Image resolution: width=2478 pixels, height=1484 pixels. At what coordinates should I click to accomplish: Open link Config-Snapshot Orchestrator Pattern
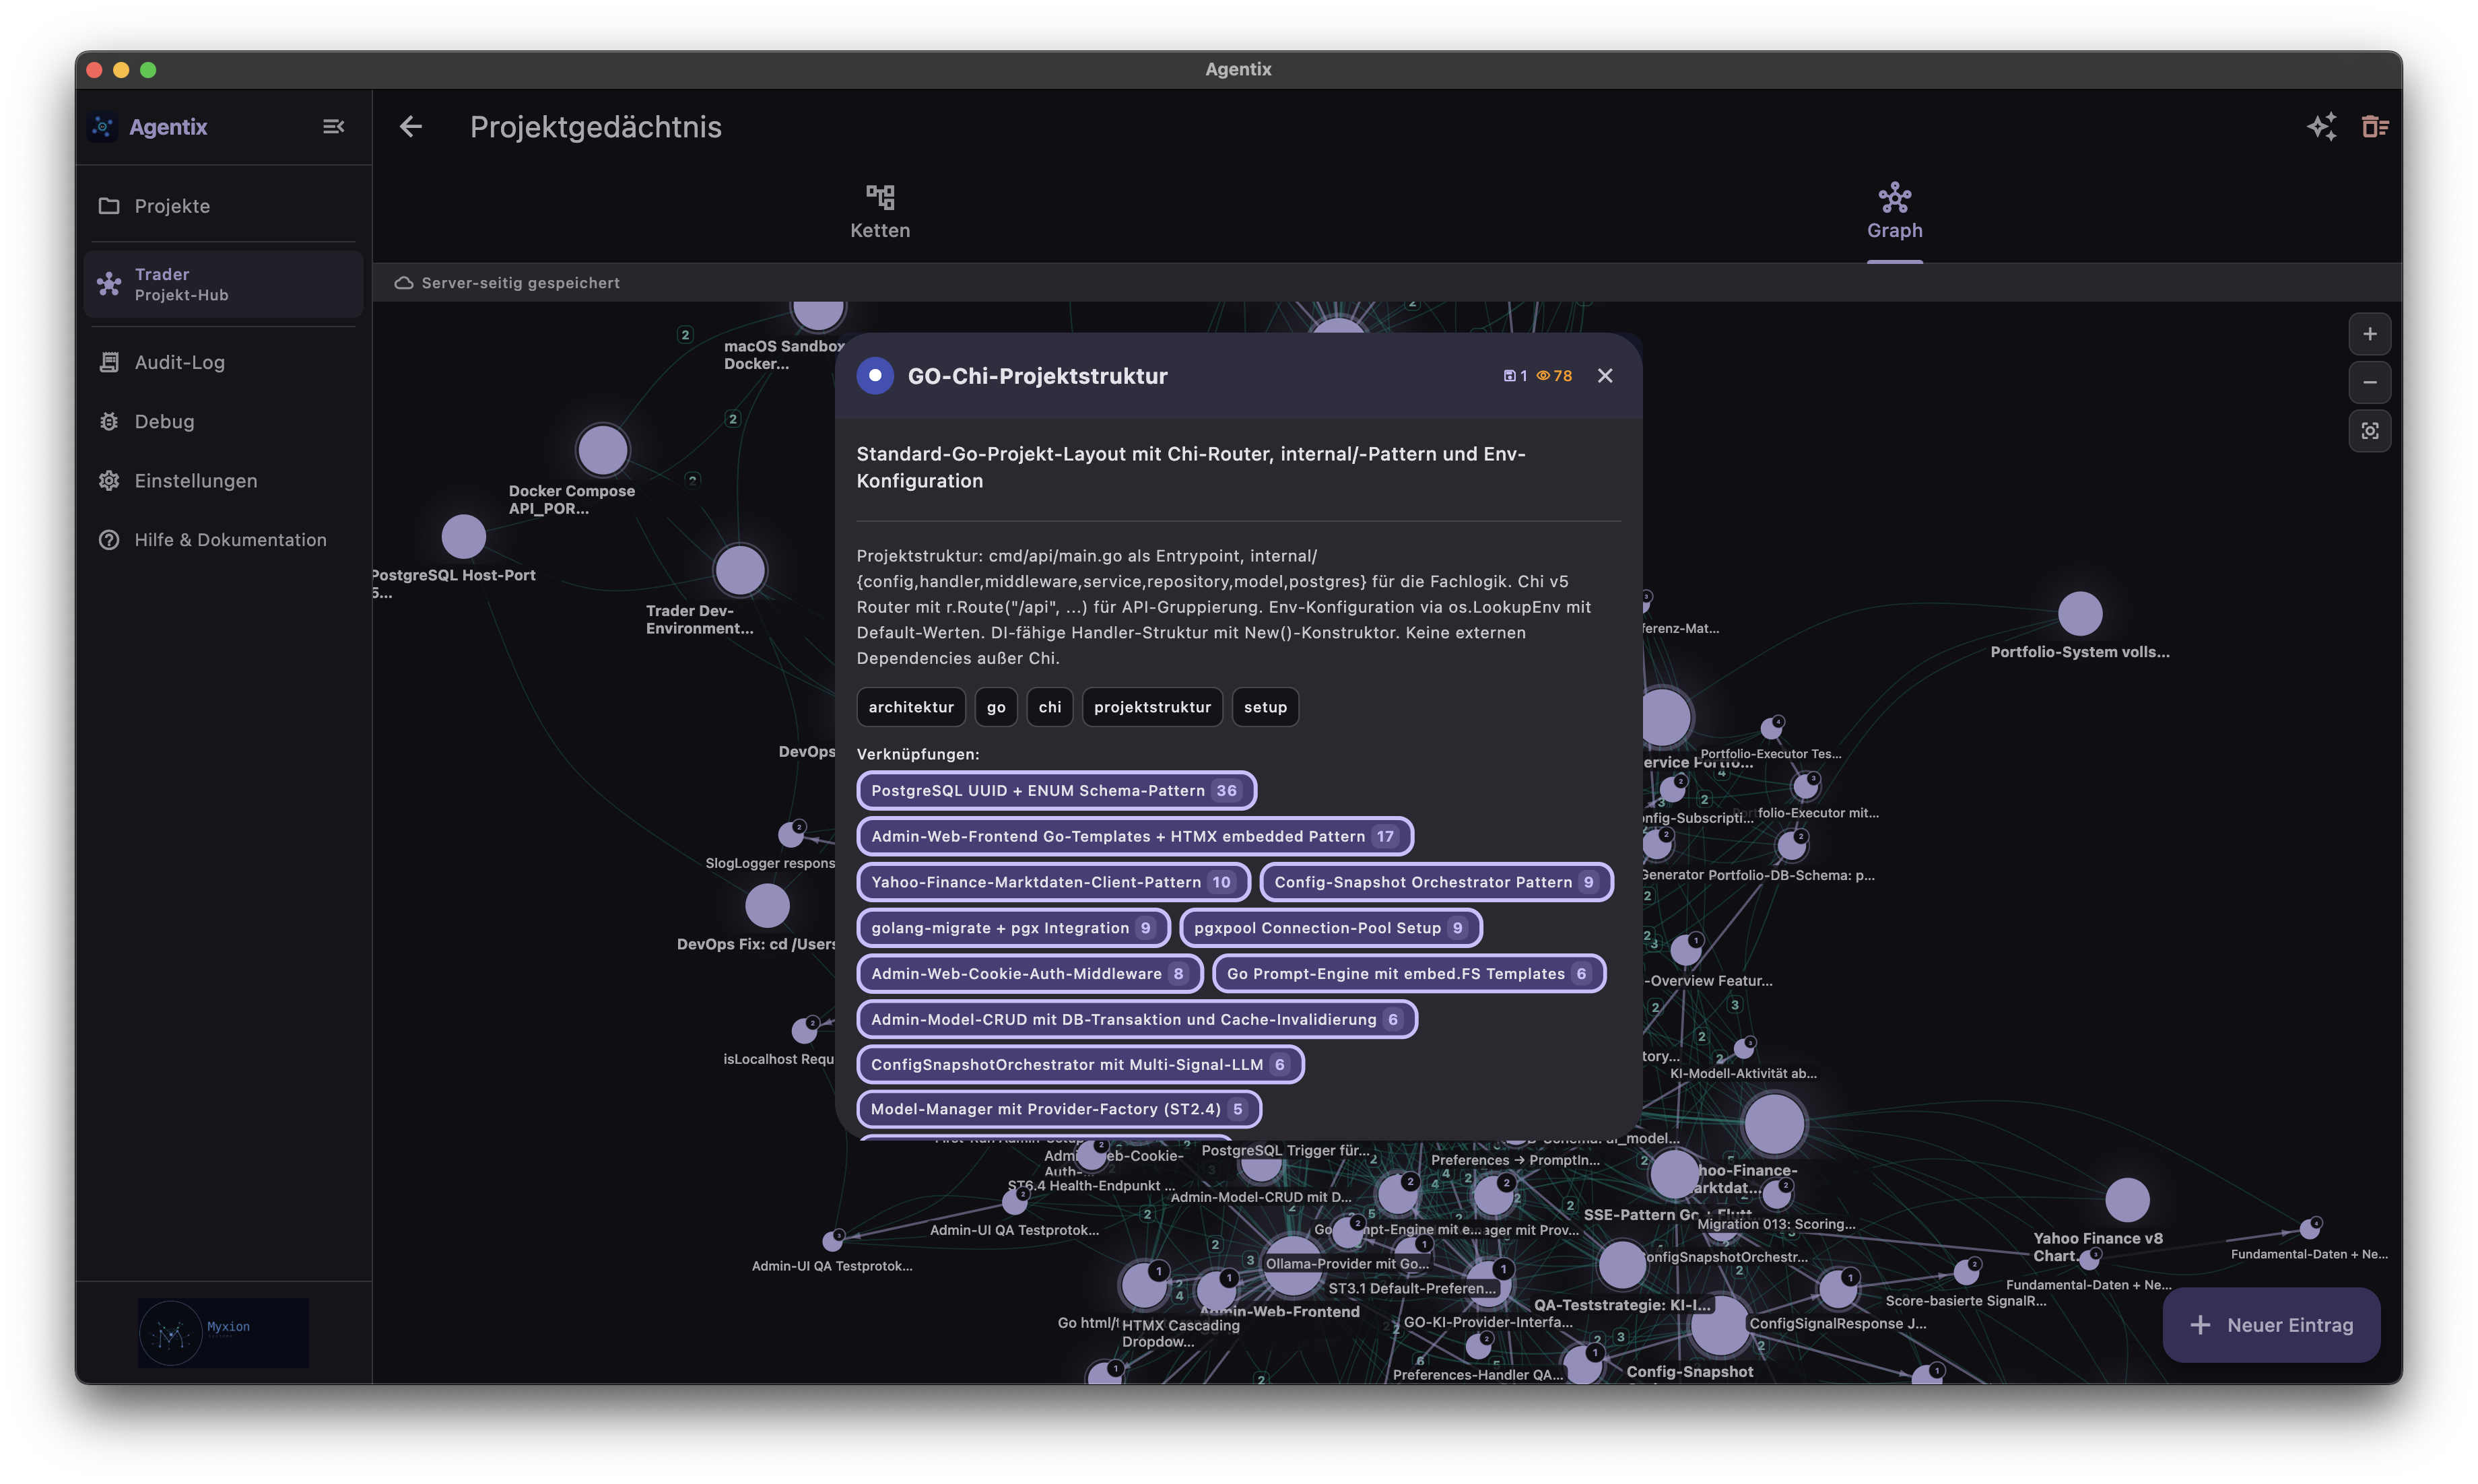click(1436, 882)
